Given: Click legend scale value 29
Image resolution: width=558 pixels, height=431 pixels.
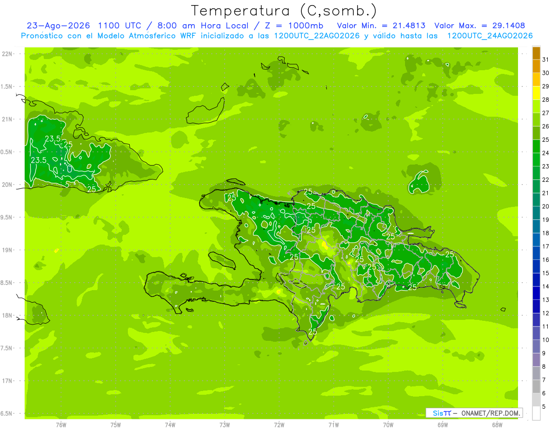Looking at the screenshot, I should point(545,86).
